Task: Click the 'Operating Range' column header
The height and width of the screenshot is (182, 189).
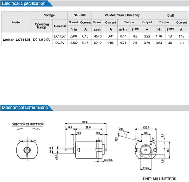Action: pos(42,26)
